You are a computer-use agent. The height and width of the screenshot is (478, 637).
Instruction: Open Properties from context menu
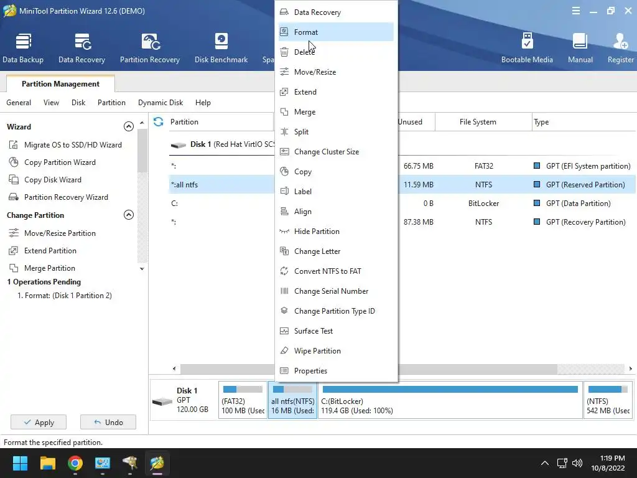point(336,371)
